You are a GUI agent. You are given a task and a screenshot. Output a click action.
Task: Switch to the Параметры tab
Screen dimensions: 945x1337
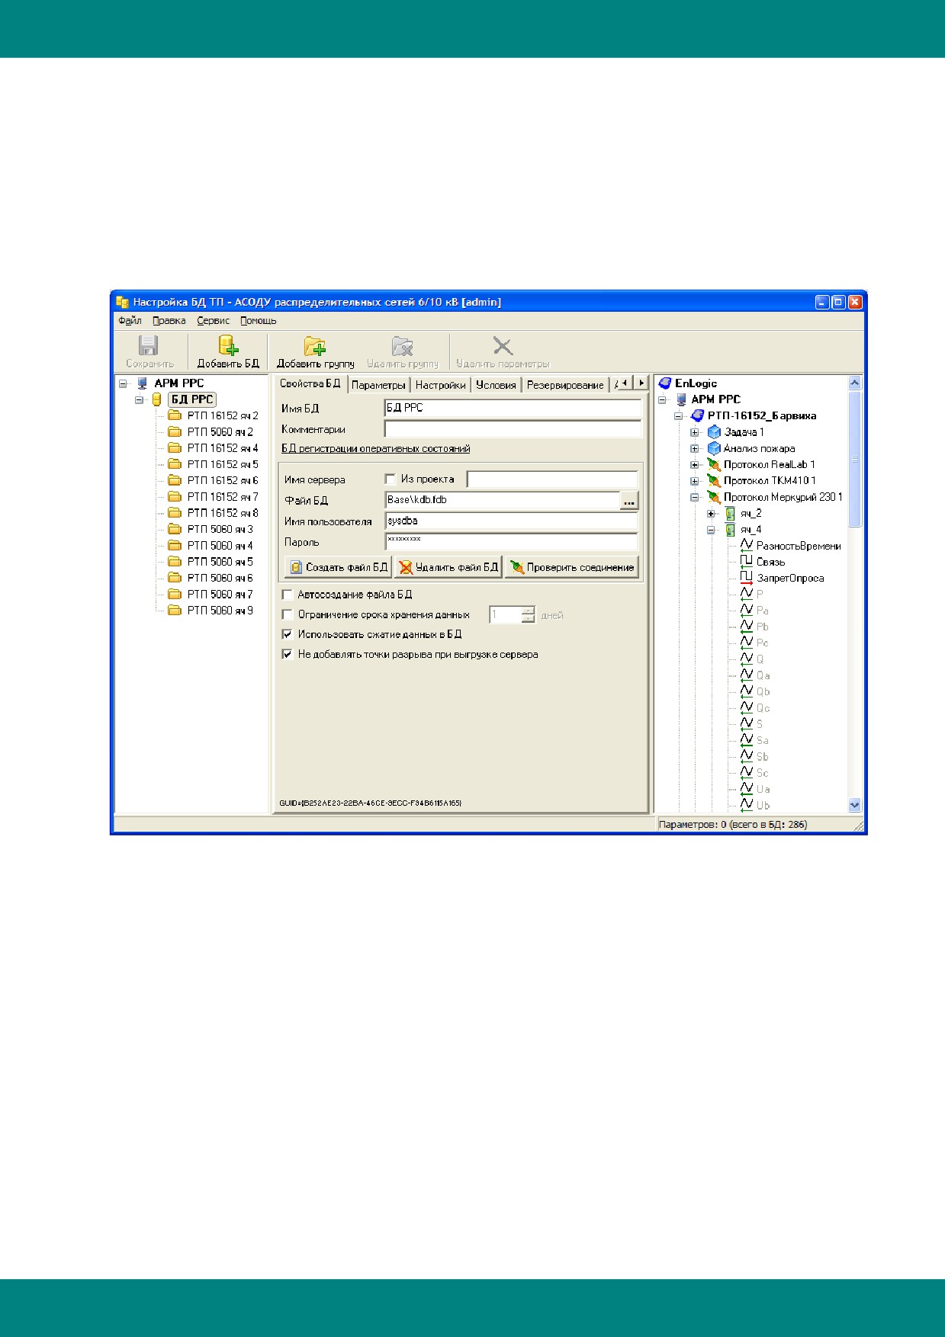378,385
